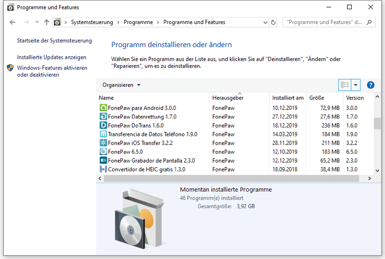Viewport: 385px width, 259px height.
Task: Click install date 18.09.2018
Action: pyautogui.click(x=284, y=169)
